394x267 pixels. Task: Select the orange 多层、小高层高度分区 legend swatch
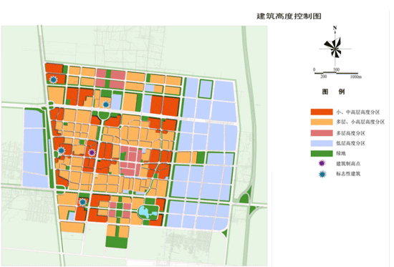click(x=322, y=122)
